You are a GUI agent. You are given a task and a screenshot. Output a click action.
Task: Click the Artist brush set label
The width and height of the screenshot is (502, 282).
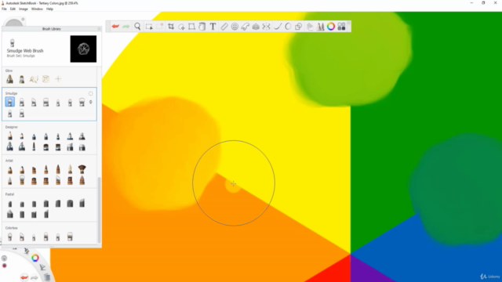point(9,161)
